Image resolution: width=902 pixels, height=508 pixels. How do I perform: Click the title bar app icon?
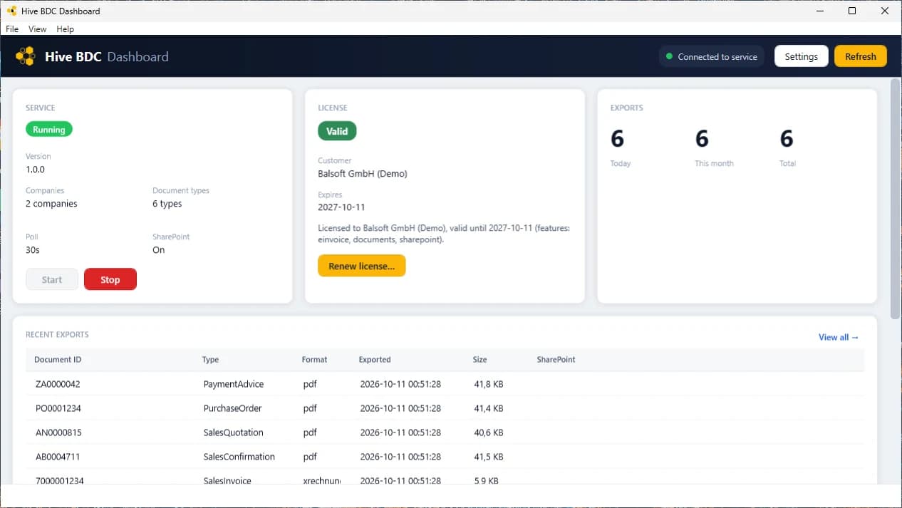pyautogui.click(x=11, y=11)
